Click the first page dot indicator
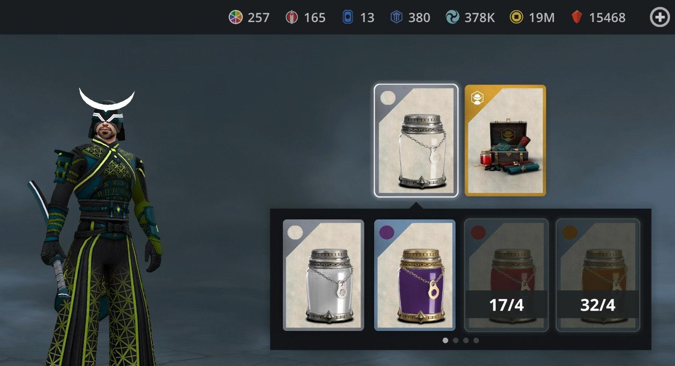The height and width of the screenshot is (366, 675). pyautogui.click(x=445, y=340)
